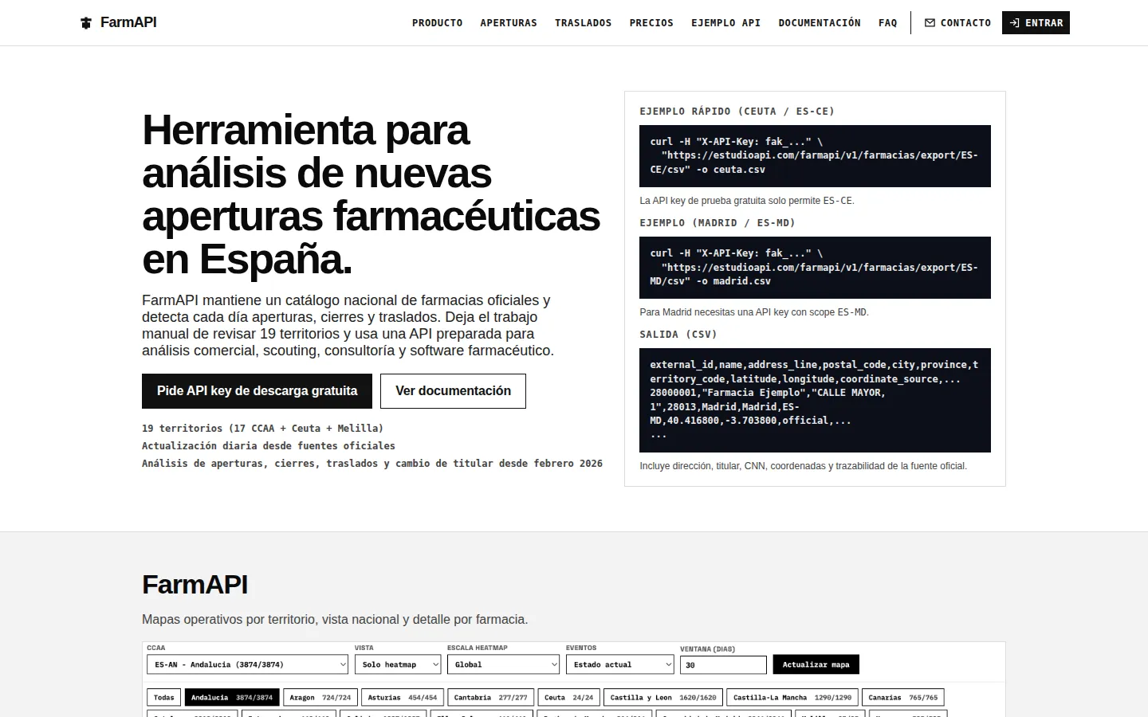The image size is (1148, 717).
Task: Click text "Actualización diaria desde fuentes oficiales"
Action: pyautogui.click(x=269, y=446)
